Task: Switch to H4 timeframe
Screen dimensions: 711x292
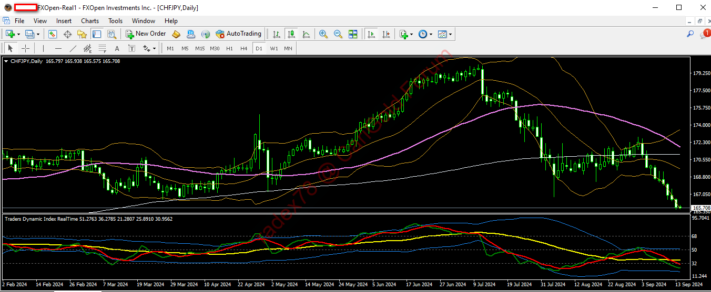Action: [244, 48]
